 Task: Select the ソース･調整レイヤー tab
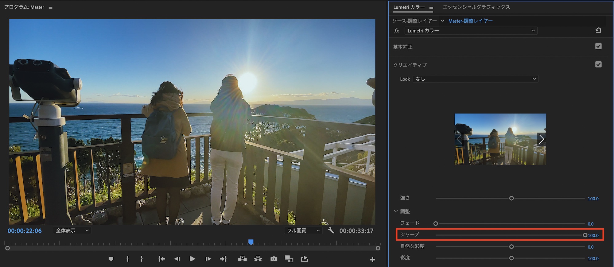click(x=414, y=21)
